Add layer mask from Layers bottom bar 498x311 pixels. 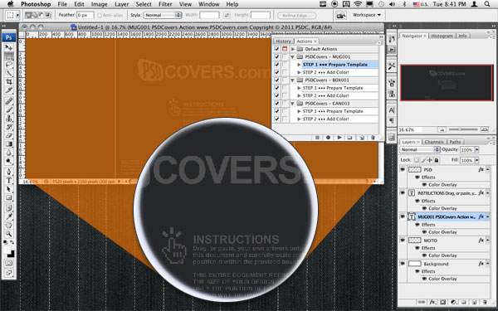443,302
